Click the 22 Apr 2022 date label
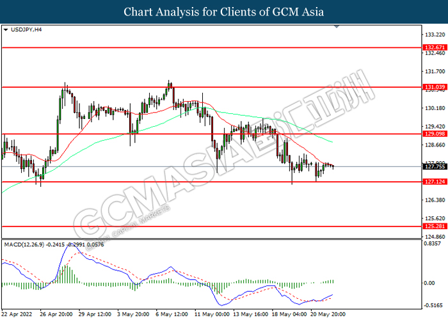 point(17,314)
